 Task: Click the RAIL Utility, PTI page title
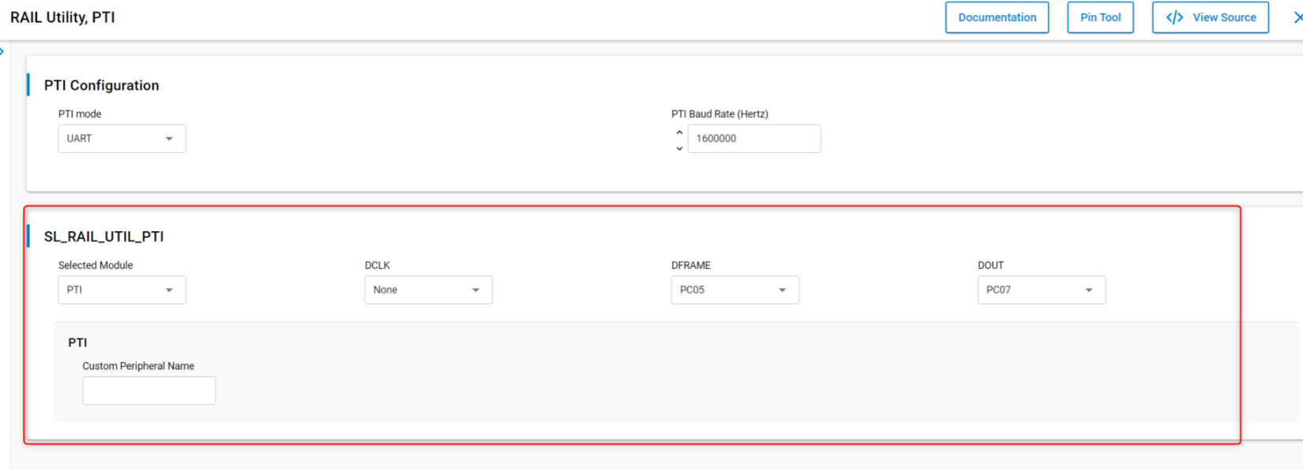tap(62, 17)
